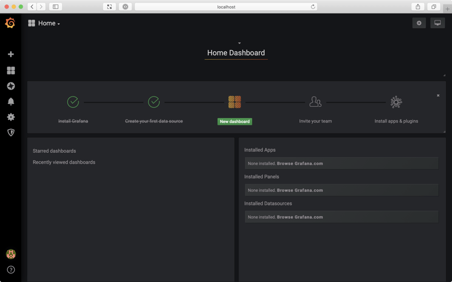
Task: Click the privacy report shield button
Action: 125,7
